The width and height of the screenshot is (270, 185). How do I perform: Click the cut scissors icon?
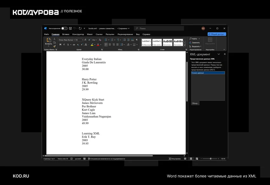(54, 39)
